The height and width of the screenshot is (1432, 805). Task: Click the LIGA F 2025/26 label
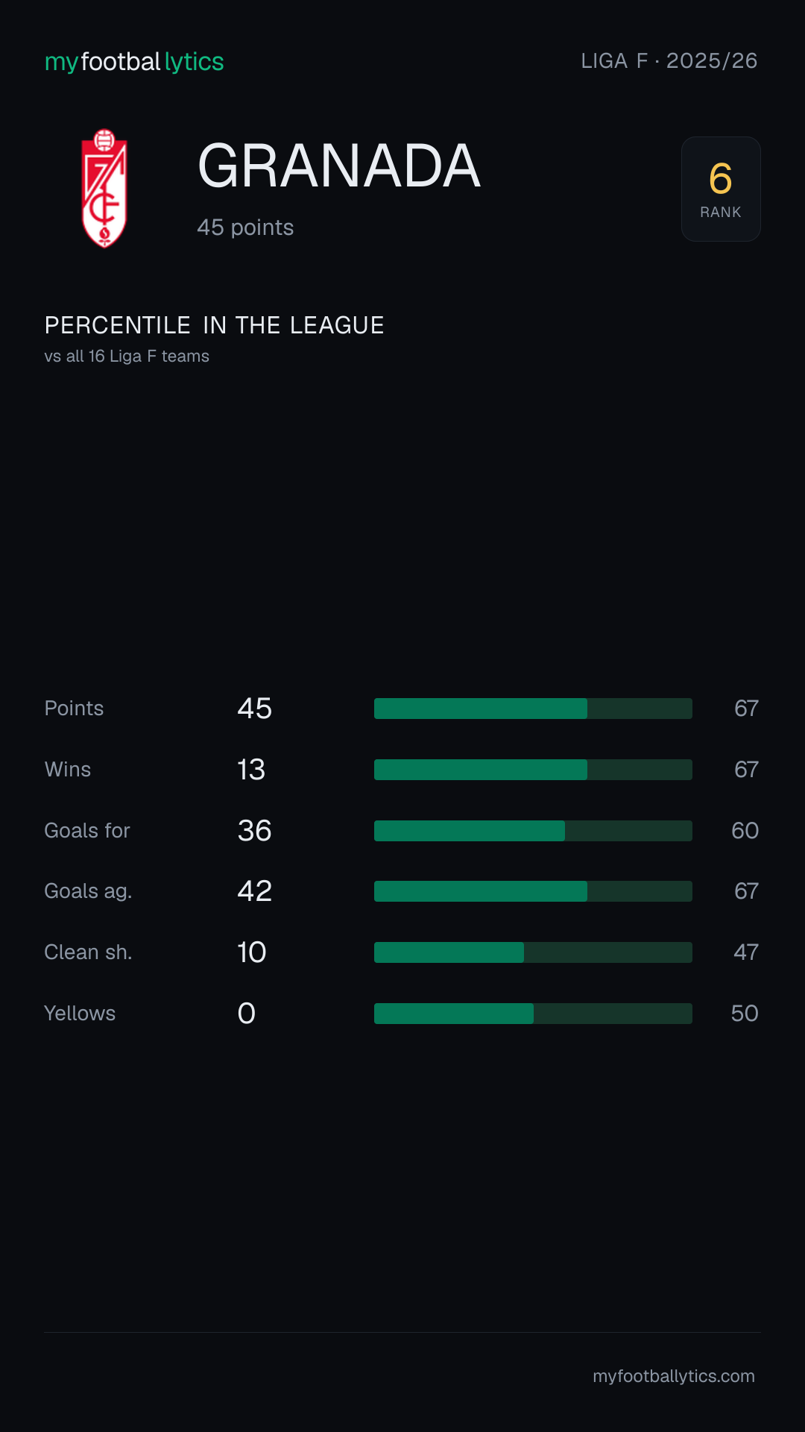(x=669, y=61)
